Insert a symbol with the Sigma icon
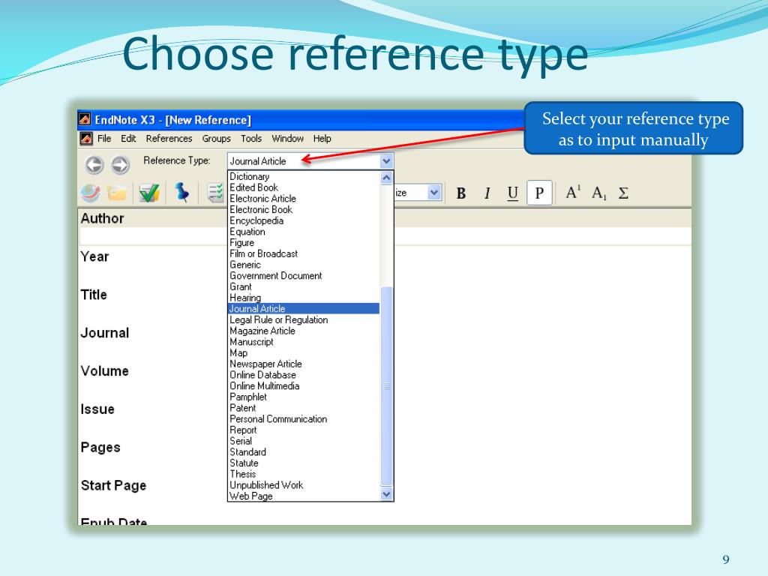 [623, 193]
